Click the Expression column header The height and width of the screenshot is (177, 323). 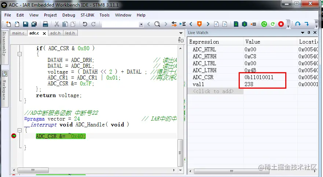[x=216, y=42]
